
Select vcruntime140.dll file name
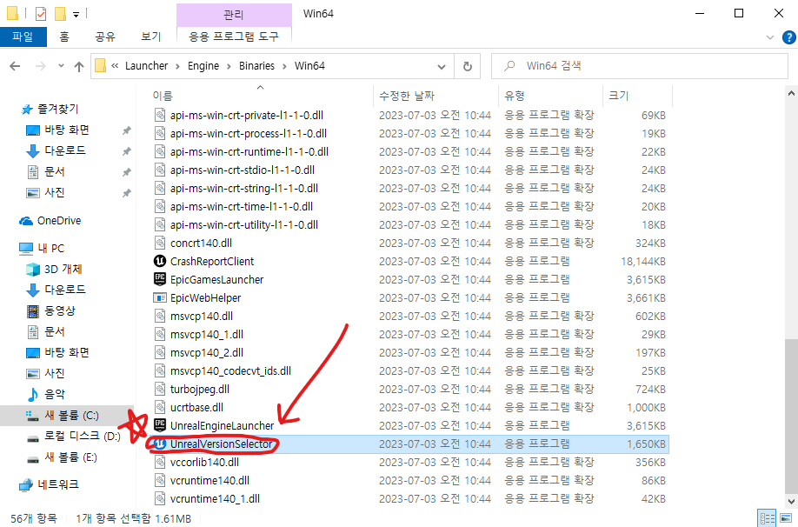pos(209,481)
